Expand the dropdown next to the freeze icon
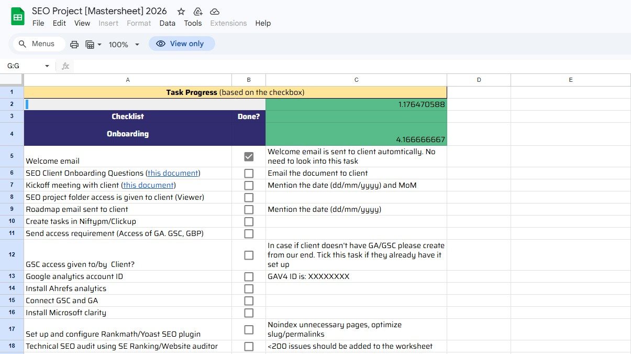The height and width of the screenshot is (354, 631). pyautogui.click(x=99, y=45)
